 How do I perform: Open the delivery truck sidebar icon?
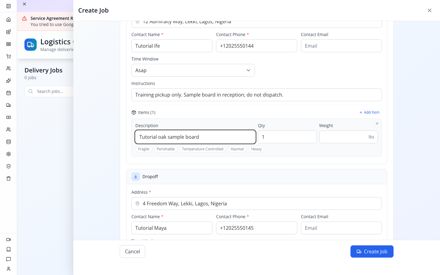click(x=9, y=105)
